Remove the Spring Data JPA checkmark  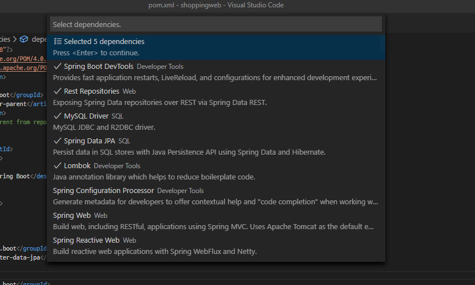click(57, 141)
